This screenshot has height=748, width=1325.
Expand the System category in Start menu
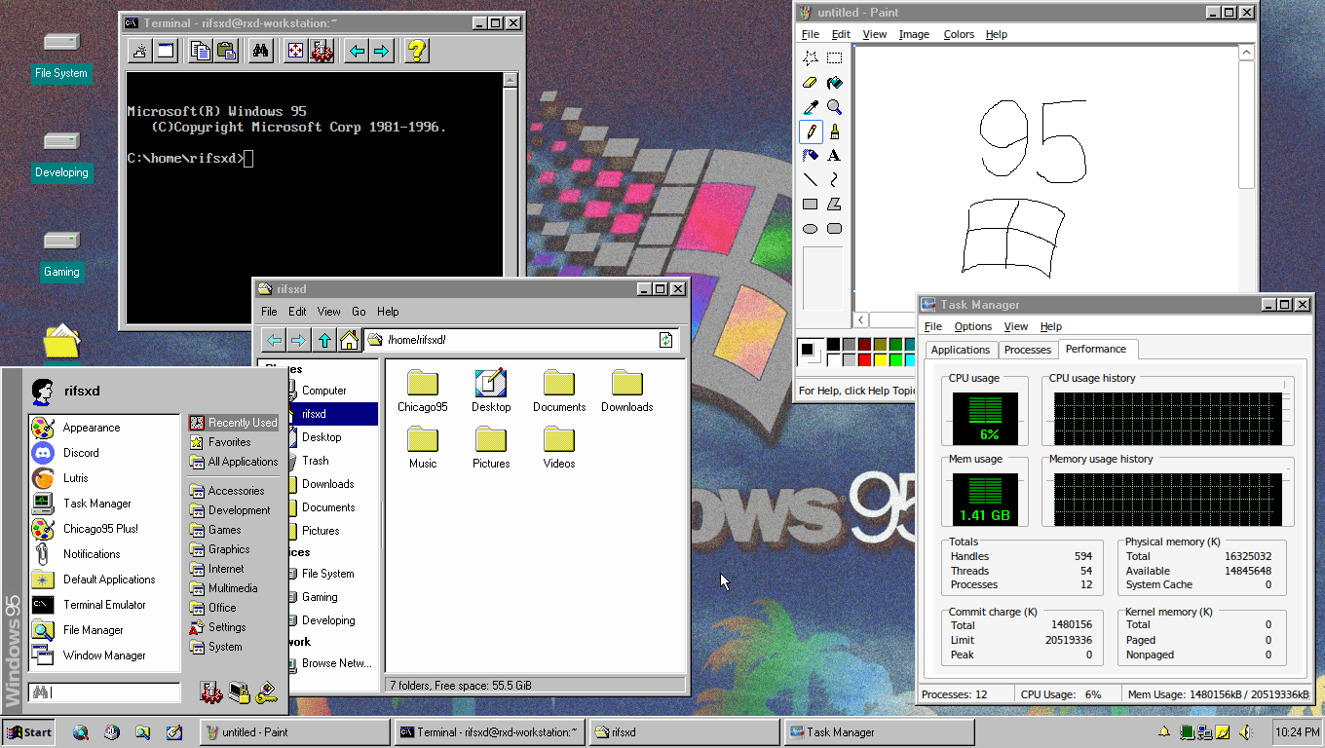coord(234,647)
